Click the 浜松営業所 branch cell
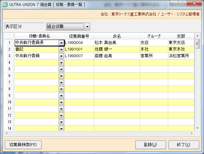 (181, 56)
